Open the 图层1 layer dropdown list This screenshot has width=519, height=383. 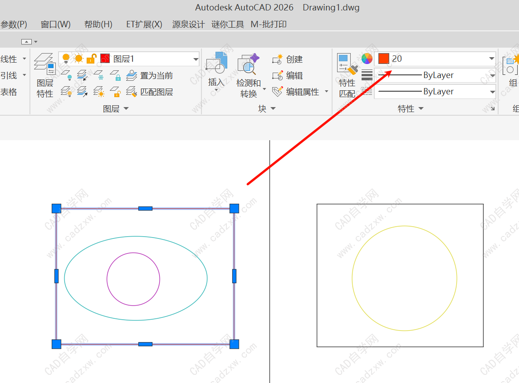(196, 59)
